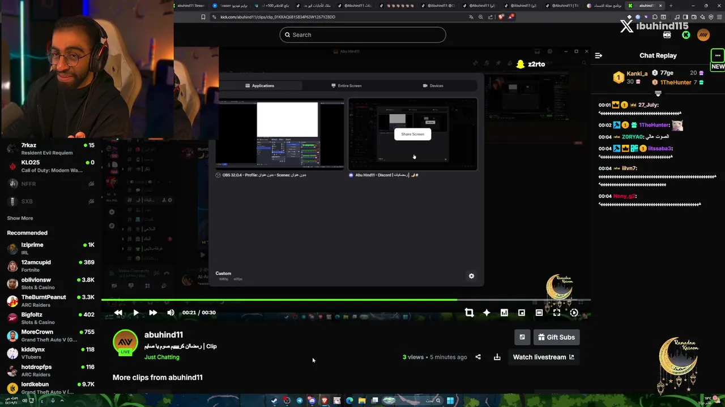Viewport: 725px width, 407px height.
Task: Open the recommended lordkebun channel
Action: [51, 388]
